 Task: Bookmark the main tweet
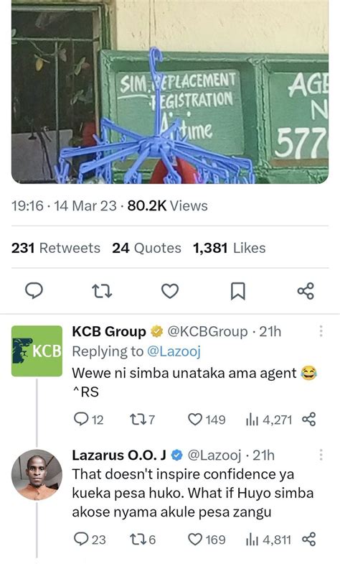tap(237, 291)
